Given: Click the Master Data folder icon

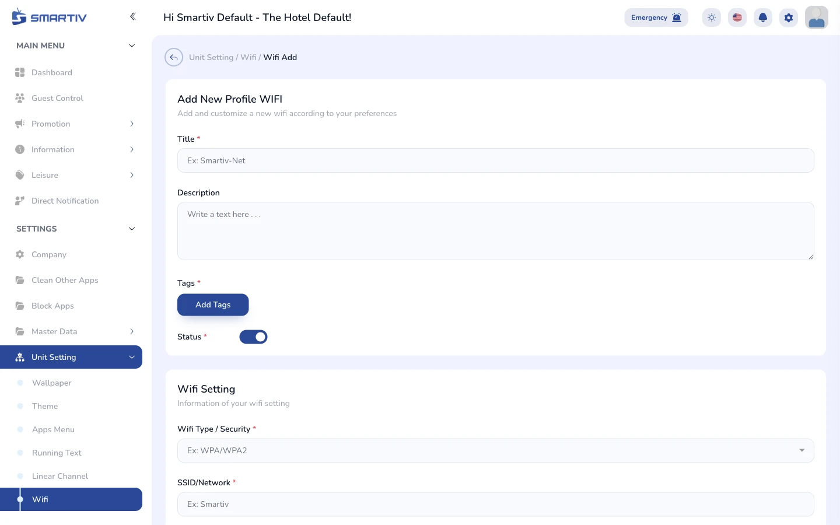Looking at the screenshot, I should tap(20, 331).
